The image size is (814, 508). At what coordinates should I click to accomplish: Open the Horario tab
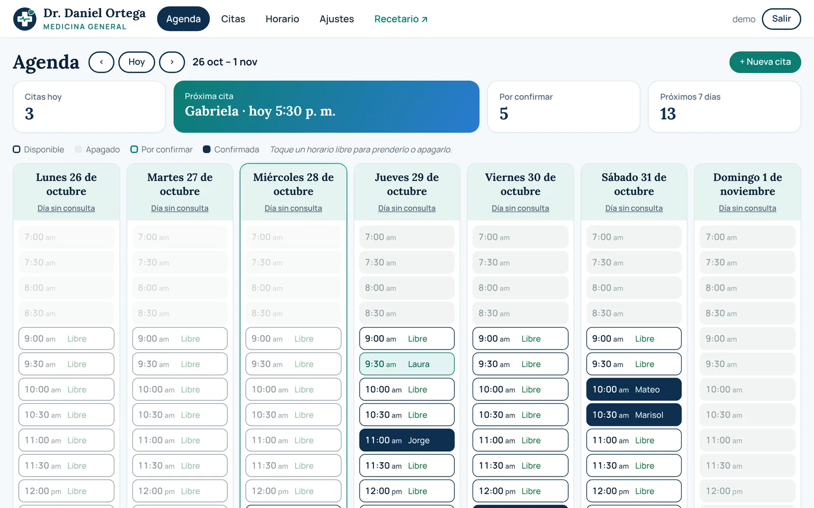tap(282, 19)
